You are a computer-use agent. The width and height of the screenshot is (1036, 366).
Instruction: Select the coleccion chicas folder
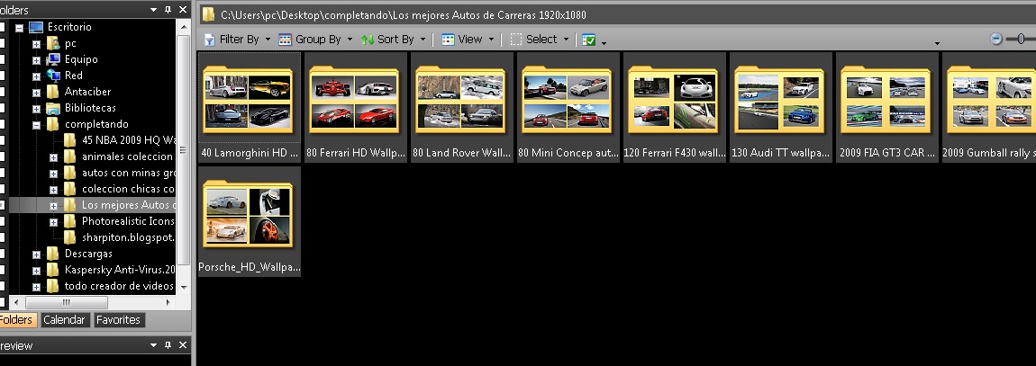(x=128, y=189)
